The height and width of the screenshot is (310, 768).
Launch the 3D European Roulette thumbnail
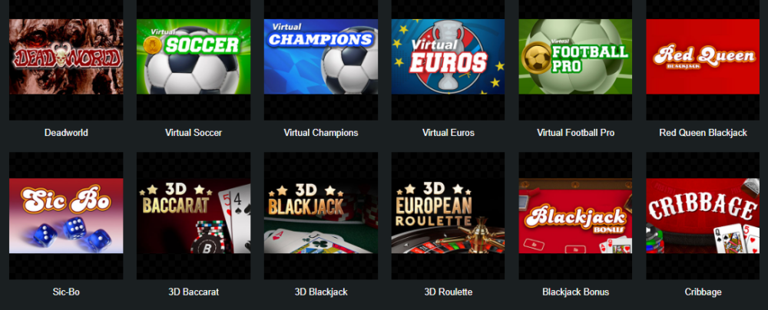coord(449,216)
